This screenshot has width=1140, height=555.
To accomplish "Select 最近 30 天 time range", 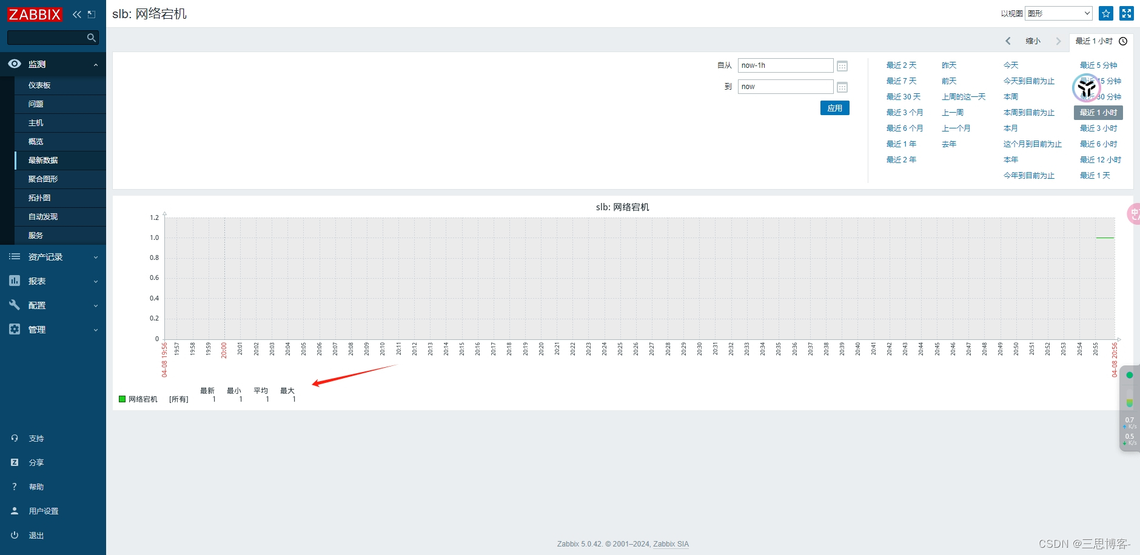I will [x=904, y=96].
